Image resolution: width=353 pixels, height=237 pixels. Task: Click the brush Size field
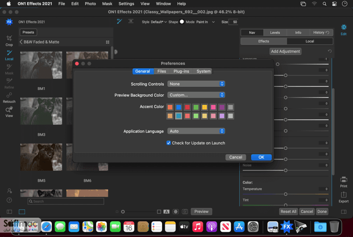coord(233,22)
